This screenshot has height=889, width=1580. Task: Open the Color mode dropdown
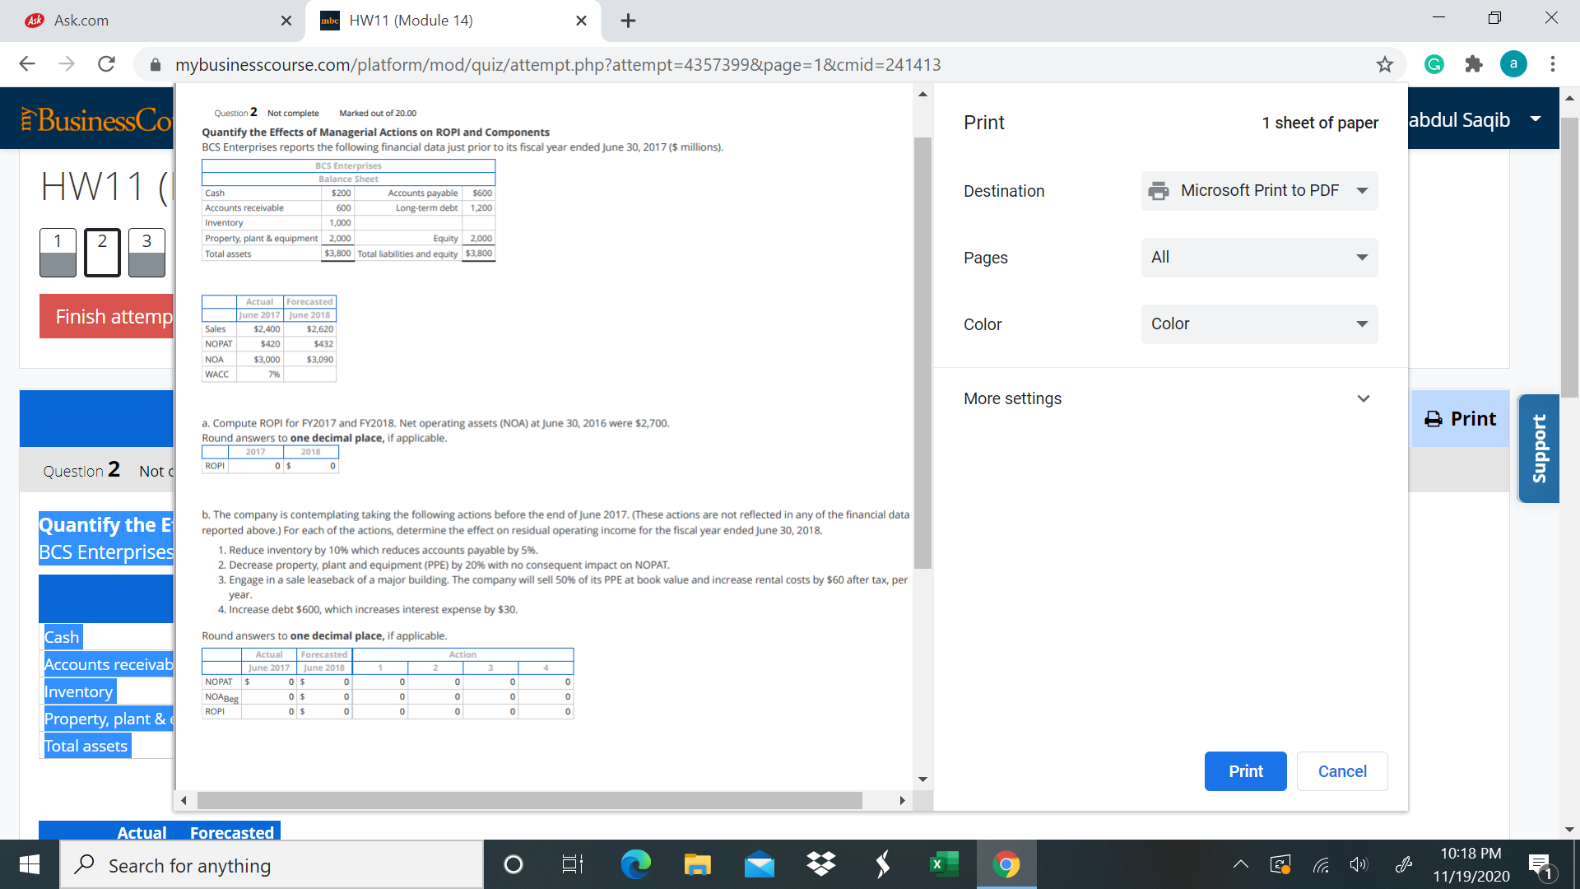pyautogui.click(x=1259, y=324)
